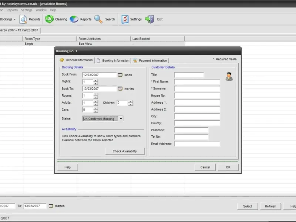Switch to Payment Information tab
This screenshot has height=222, width=296.
[x=150, y=61]
